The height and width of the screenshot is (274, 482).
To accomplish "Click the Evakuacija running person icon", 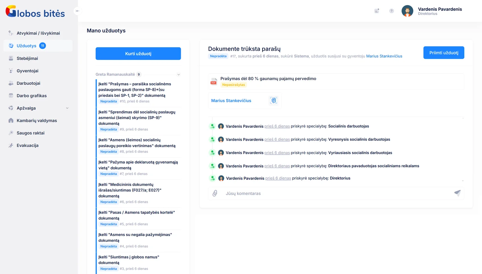I will [x=11, y=145].
